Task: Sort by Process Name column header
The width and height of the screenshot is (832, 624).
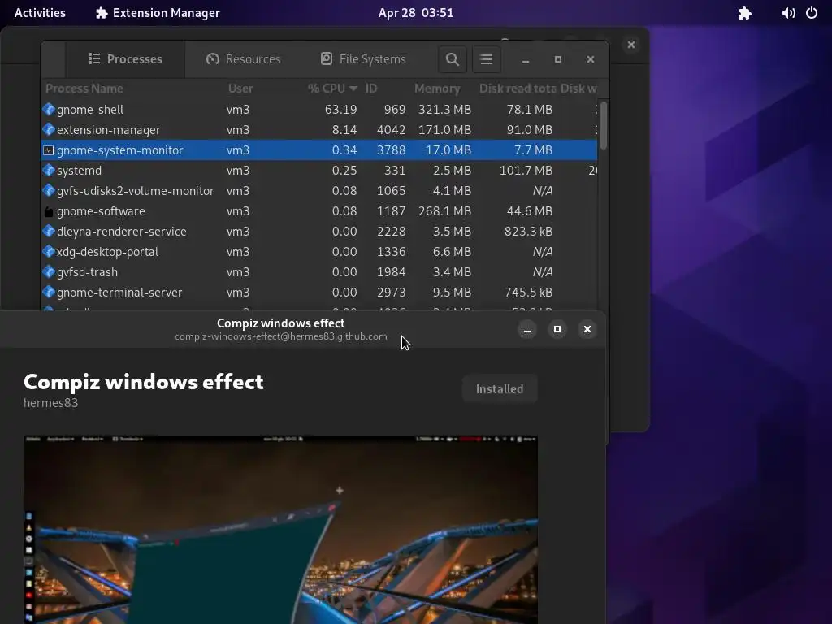Action: coord(84,89)
